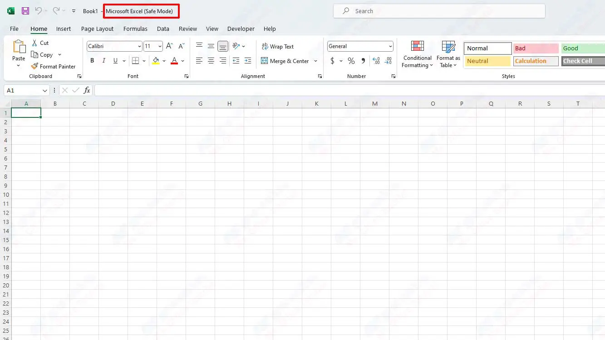Click Insert Function fx icon
The height and width of the screenshot is (340, 605).
click(x=87, y=90)
